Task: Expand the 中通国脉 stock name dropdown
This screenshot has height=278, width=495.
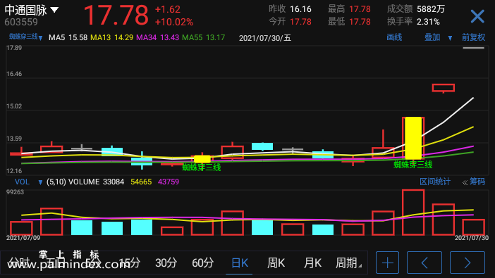Action: [54, 10]
